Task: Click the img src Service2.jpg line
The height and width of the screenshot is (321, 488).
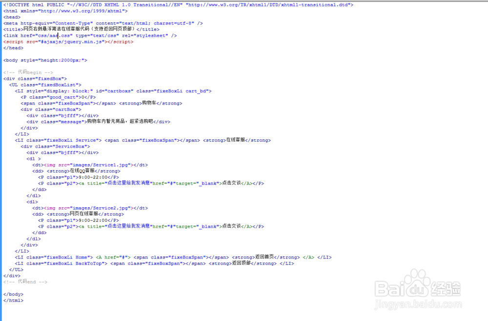Action: 90,208
